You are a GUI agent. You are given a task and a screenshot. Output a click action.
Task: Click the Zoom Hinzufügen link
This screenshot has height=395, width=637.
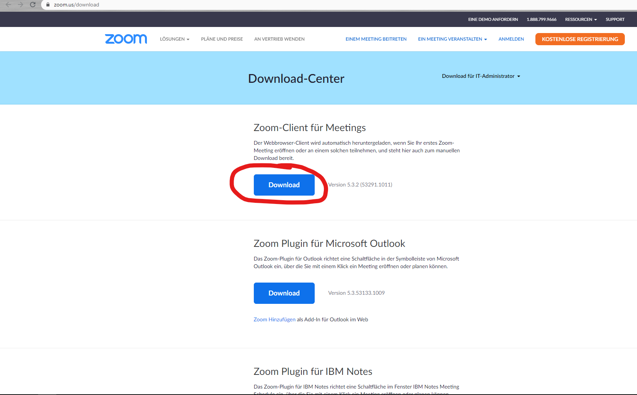[x=274, y=319]
